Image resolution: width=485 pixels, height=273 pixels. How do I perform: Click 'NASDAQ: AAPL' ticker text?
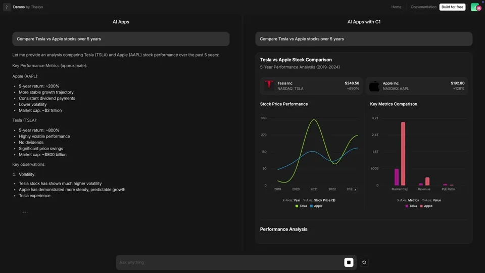(396, 88)
